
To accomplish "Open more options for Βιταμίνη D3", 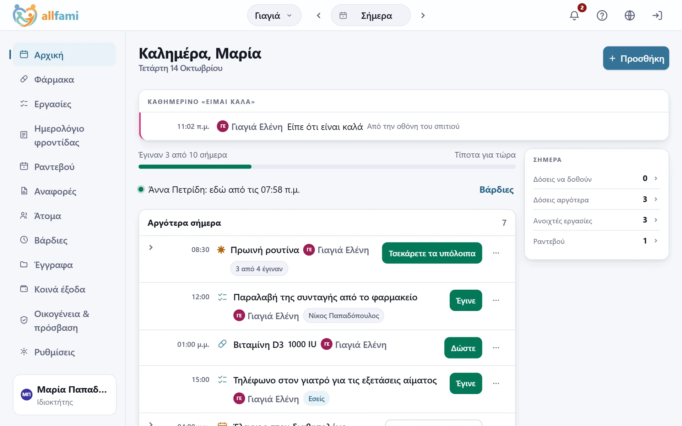I will (496, 348).
